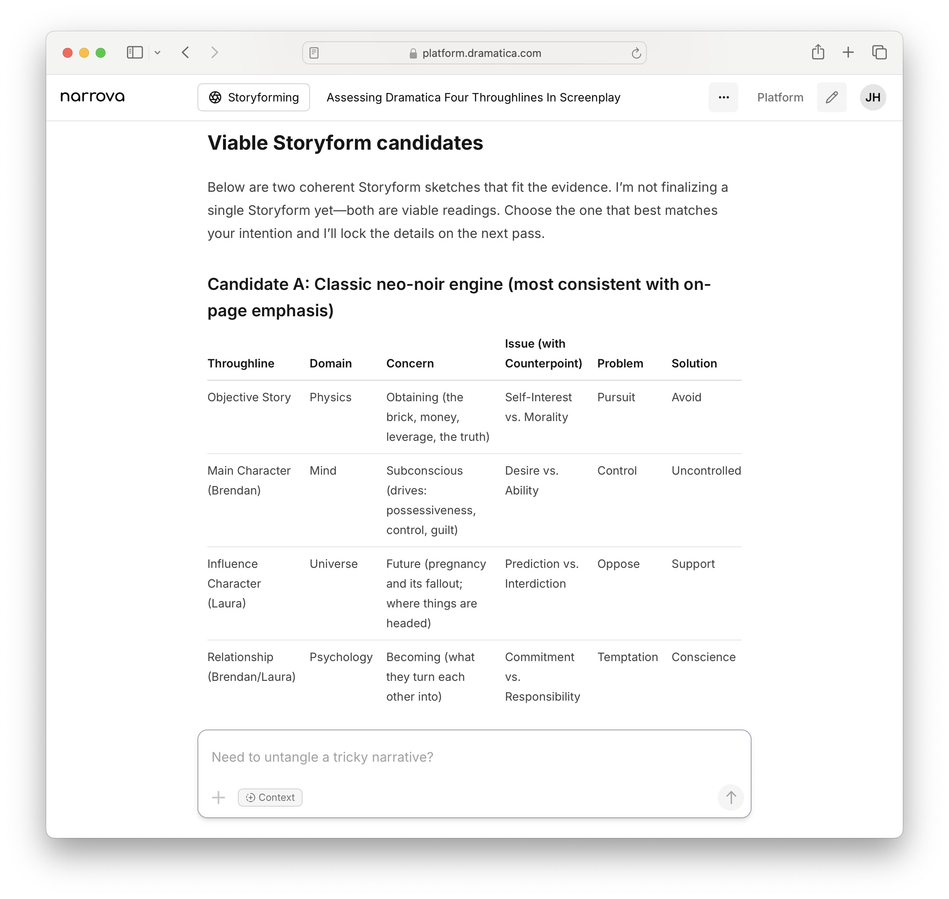Click the conversation title in header

tap(473, 97)
